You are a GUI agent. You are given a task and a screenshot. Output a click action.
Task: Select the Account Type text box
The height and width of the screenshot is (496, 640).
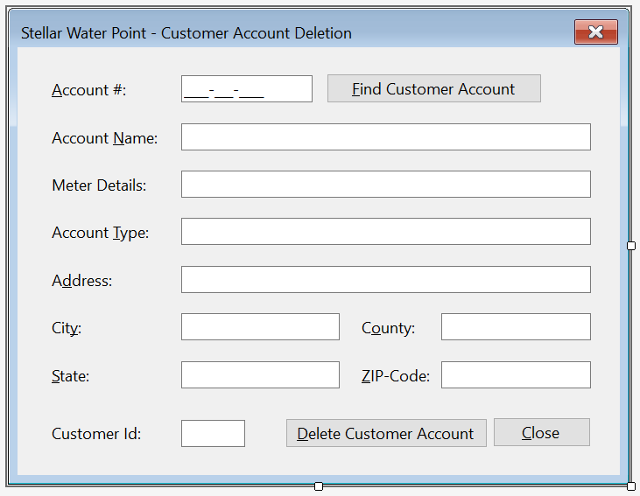386,232
